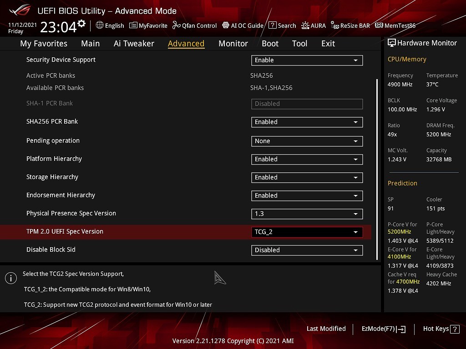Click the SHA-1,SHA256 value text
Screen dimensions: 466x349
(x=271, y=88)
